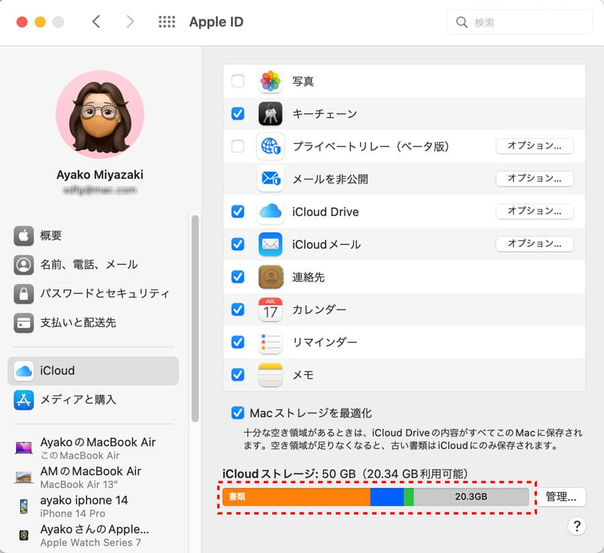Image resolution: width=604 pixels, height=553 pixels.
Task: Click the 管理... storage button
Action: pyautogui.click(x=561, y=497)
